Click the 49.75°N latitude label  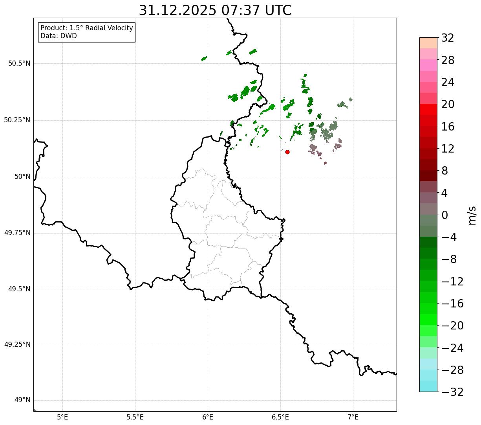(x=17, y=233)
